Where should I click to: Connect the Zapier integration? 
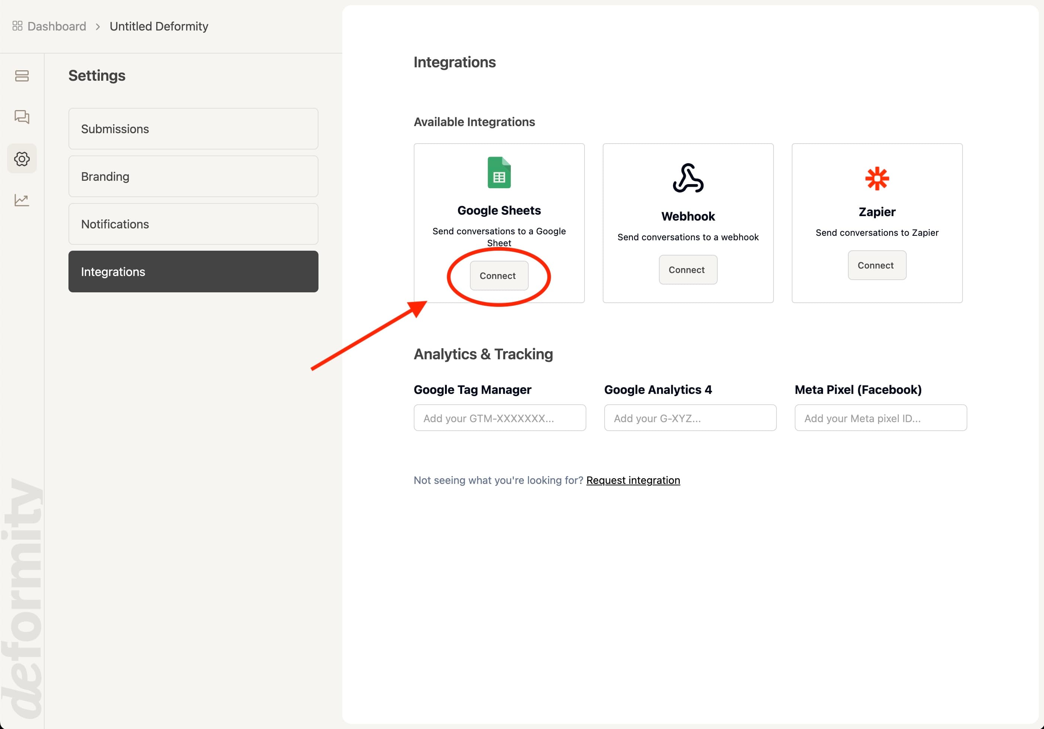coord(876,265)
